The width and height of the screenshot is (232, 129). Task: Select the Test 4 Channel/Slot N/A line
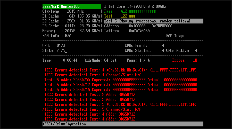point(93,75)
